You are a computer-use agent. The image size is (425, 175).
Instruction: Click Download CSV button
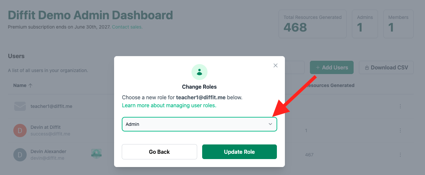[x=386, y=67]
